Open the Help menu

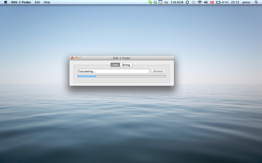(47, 2)
